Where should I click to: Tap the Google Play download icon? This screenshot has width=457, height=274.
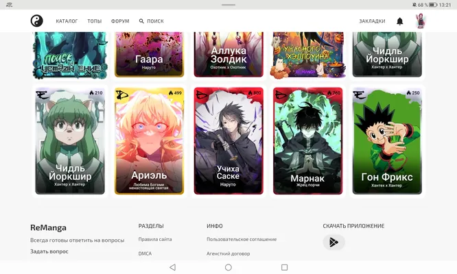tap(333, 242)
